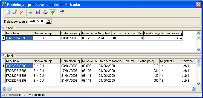The width and height of the screenshot is (203, 98).
Task: Click the 210 portions cell
Action: pos(148,66)
